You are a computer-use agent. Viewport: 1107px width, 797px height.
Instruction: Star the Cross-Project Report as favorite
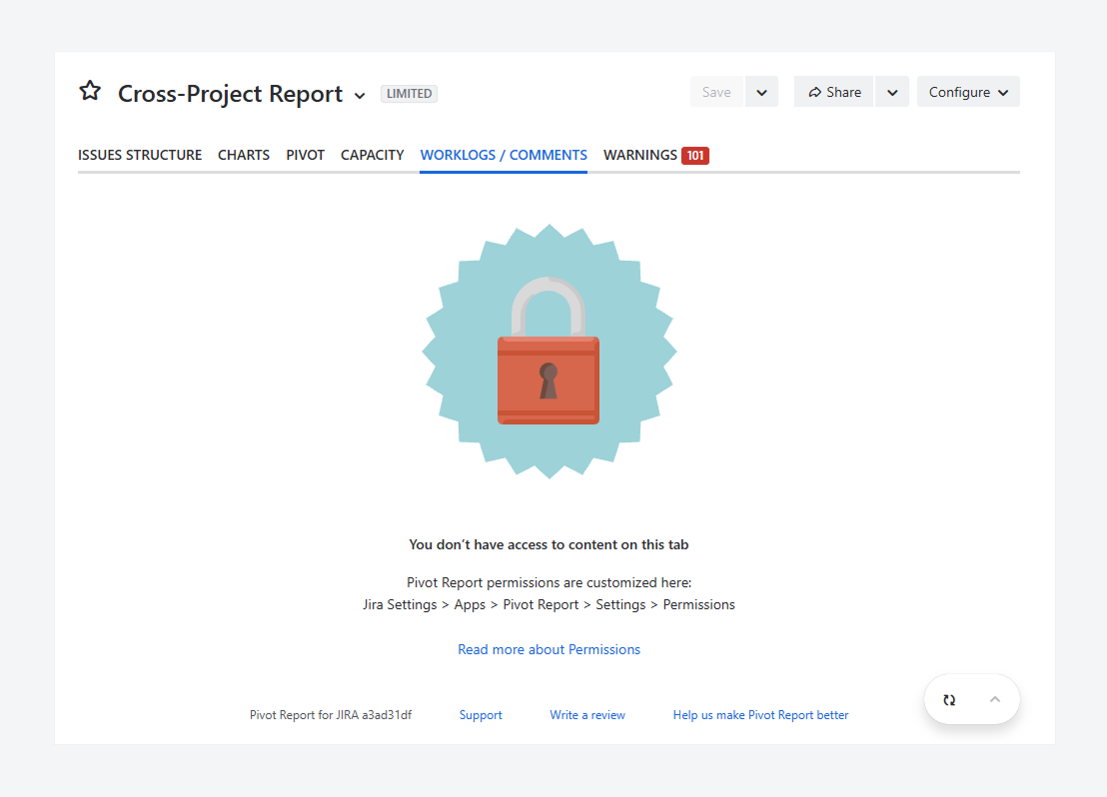(x=90, y=91)
